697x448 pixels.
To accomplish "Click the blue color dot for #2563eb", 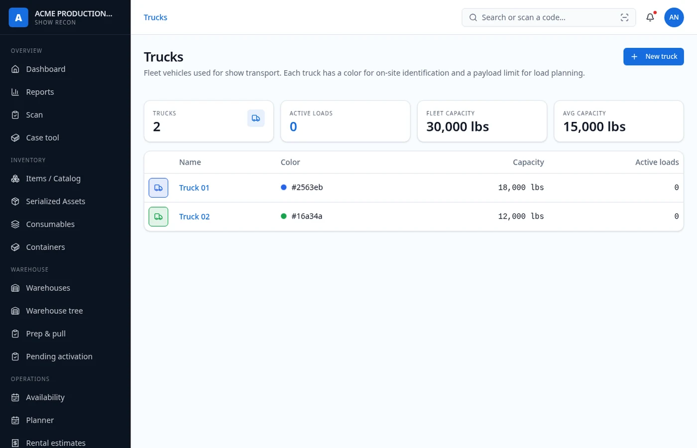I will 284,188.
